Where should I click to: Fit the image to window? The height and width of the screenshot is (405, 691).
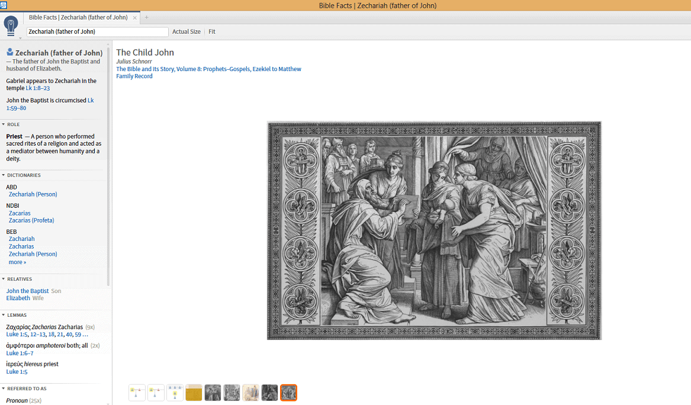[x=212, y=32]
